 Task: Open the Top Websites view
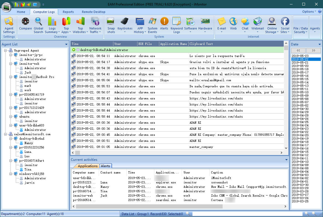pos(80,25)
